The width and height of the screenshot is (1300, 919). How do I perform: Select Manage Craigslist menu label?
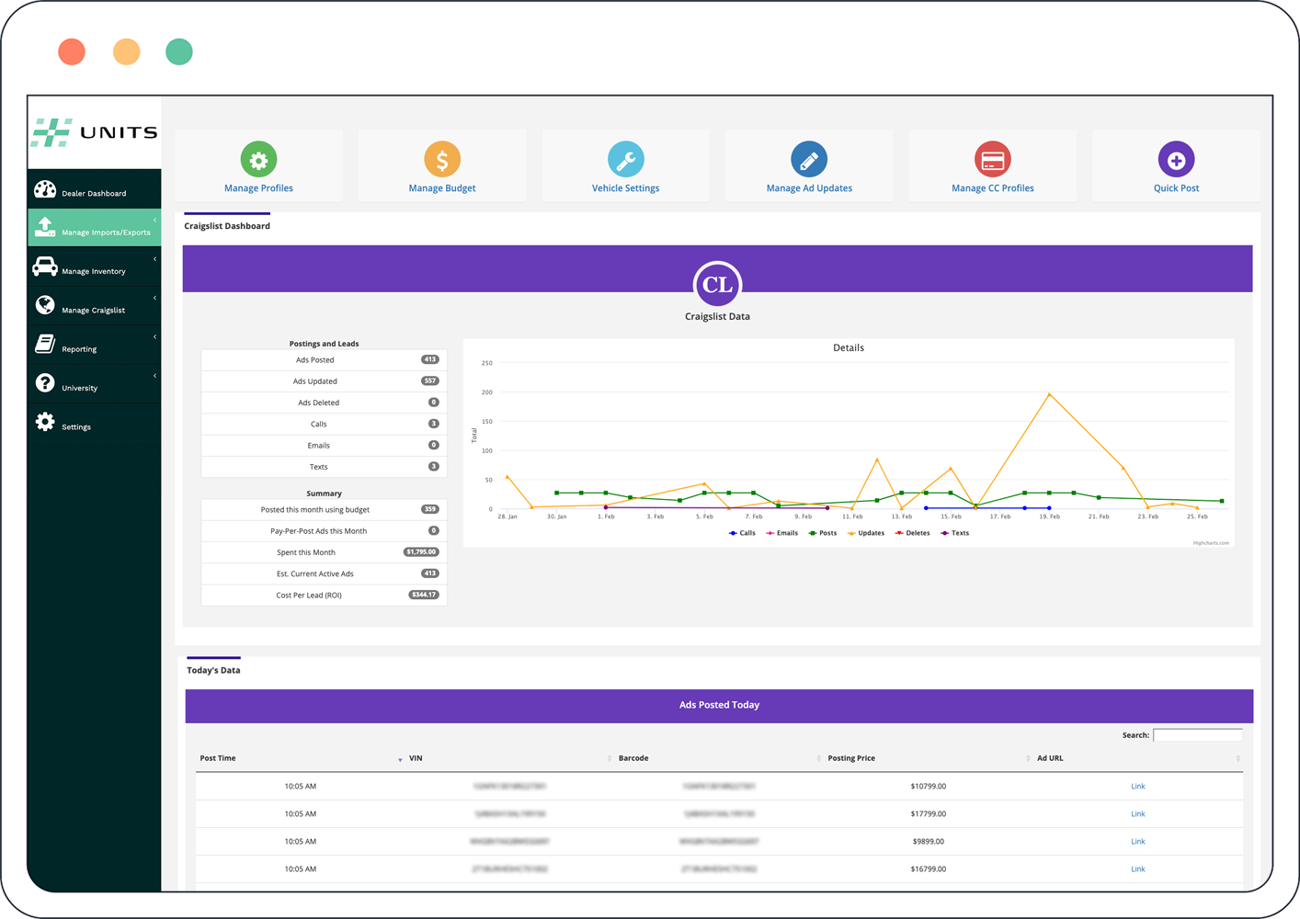pyautogui.click(x=93, y=310)
